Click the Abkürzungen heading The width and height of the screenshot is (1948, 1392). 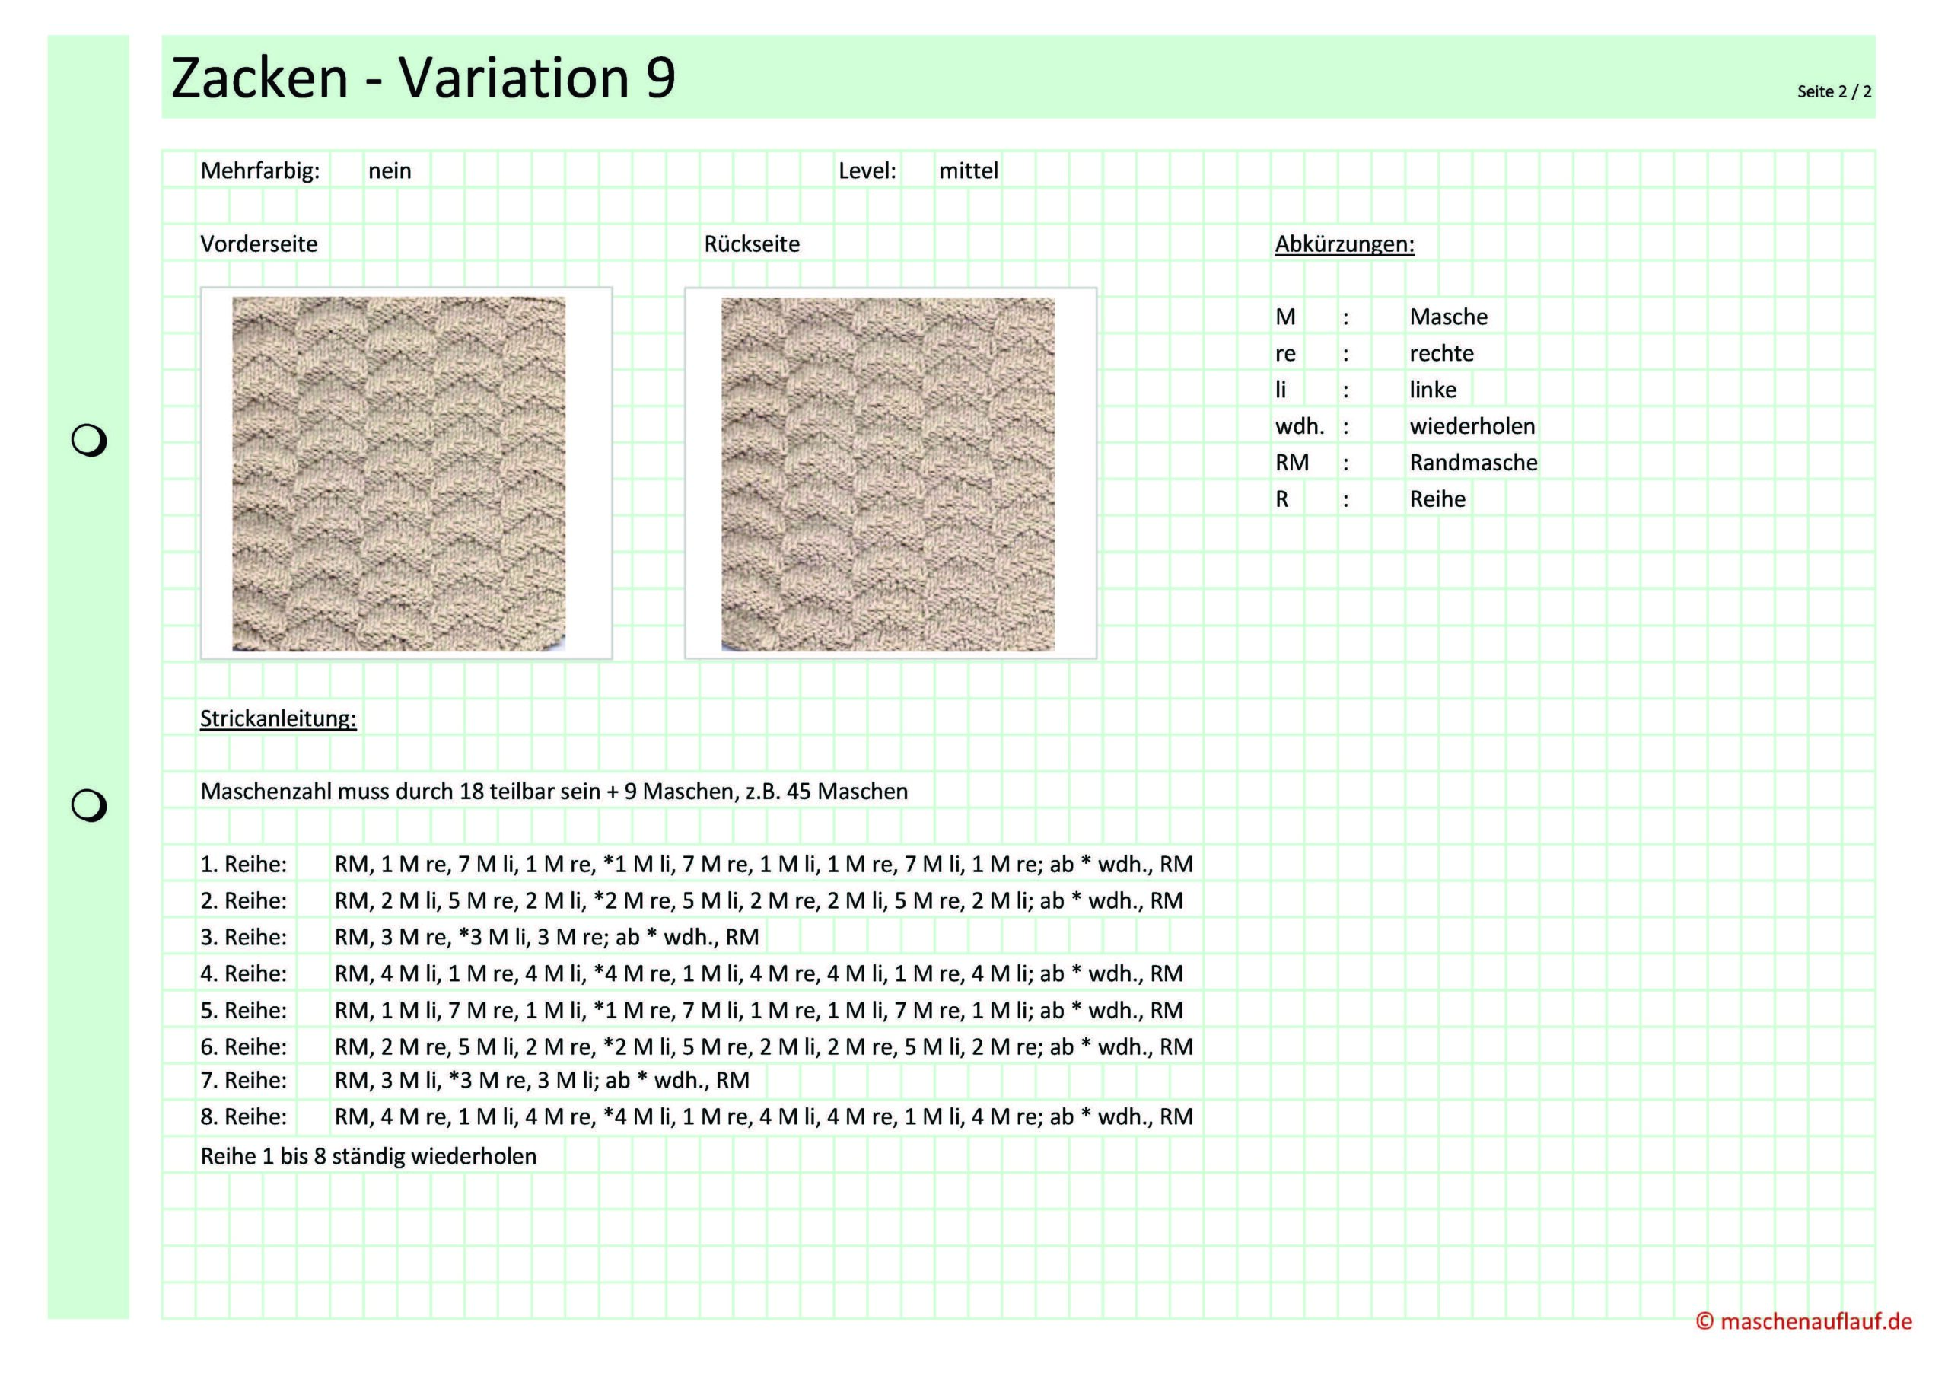[x=1344, y=244]
